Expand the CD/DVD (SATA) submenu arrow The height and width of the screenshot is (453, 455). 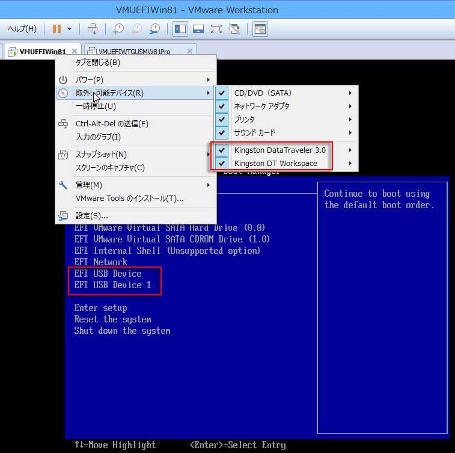coord(350,93)
